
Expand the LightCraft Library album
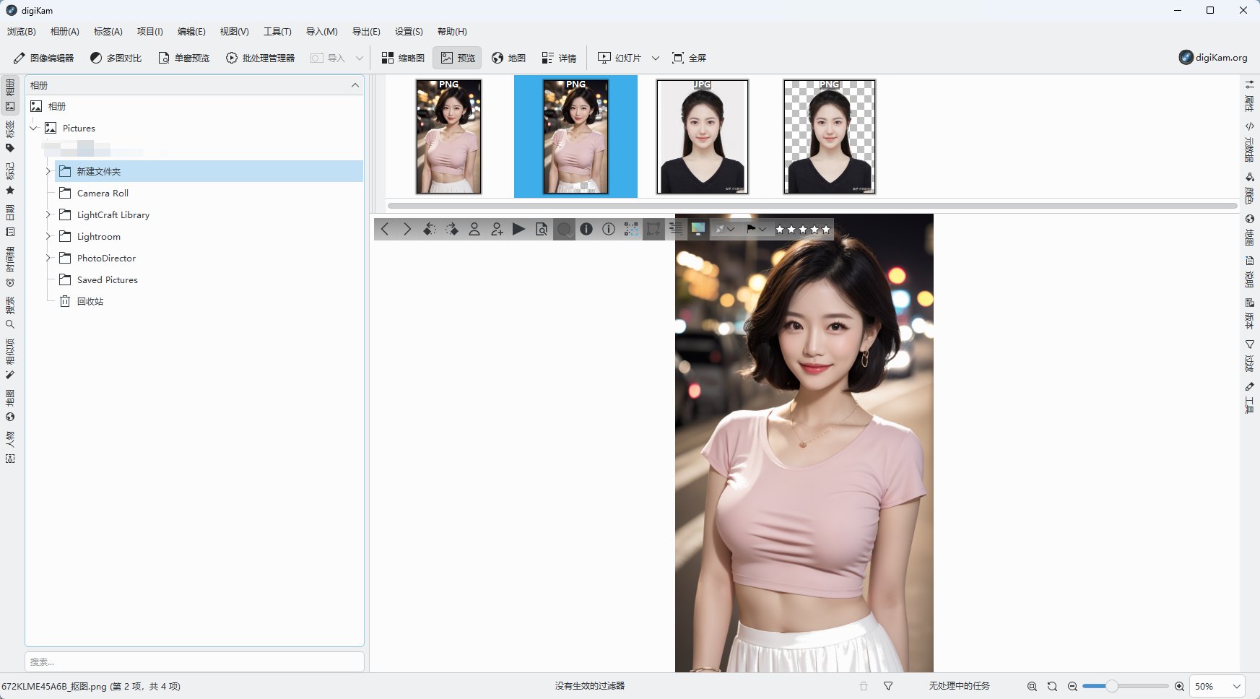tap(48, 214)
